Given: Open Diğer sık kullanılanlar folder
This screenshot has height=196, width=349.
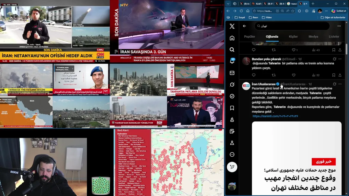Looking at the screenshot, I should pyautogui.click(x=333, y=17).
